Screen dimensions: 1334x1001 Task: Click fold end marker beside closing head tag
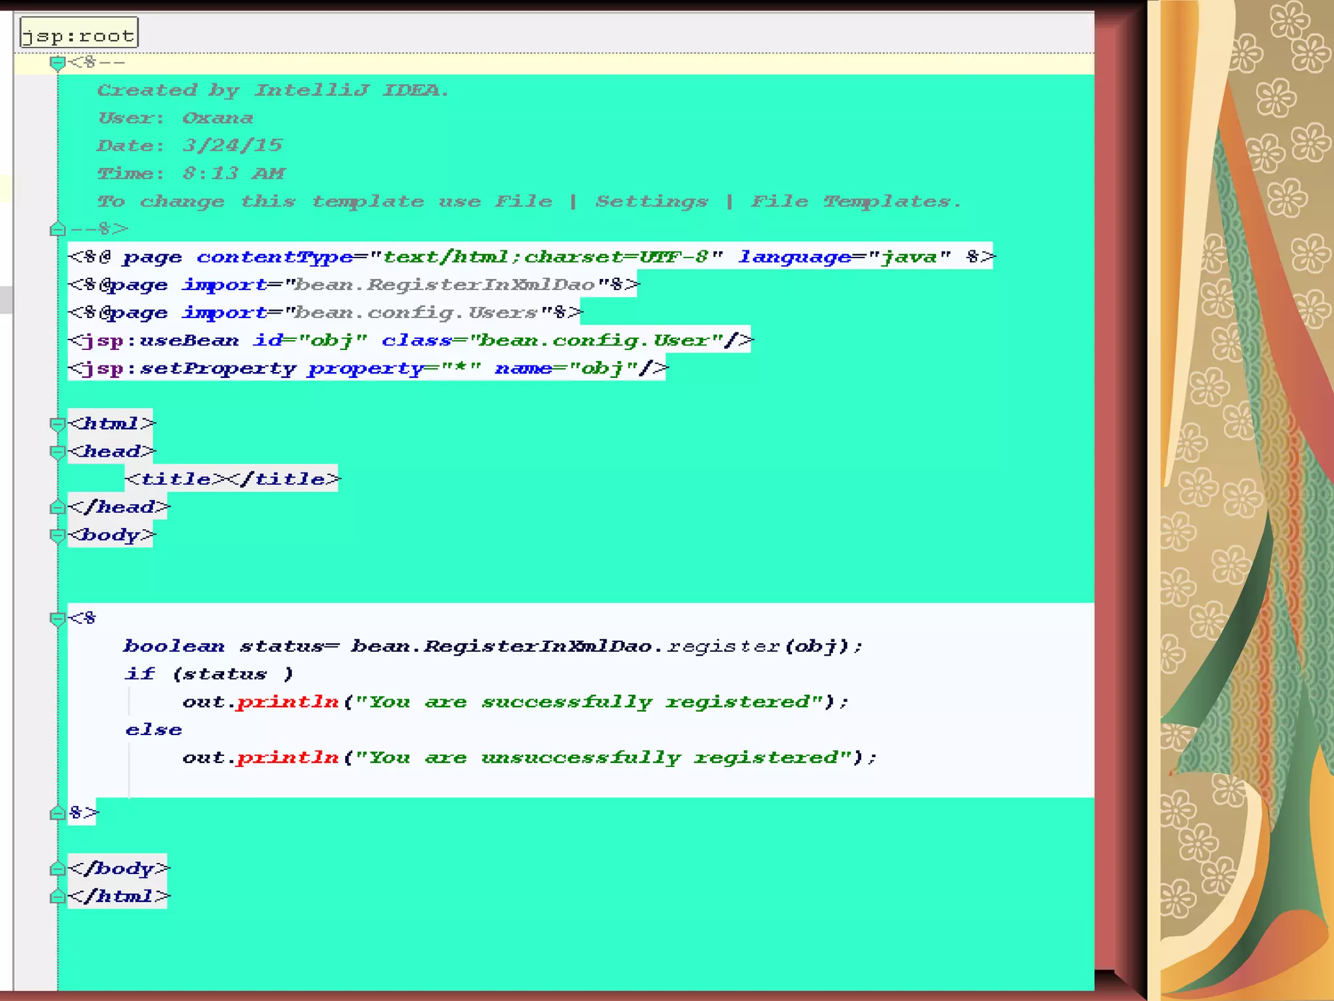pos(57,508)
